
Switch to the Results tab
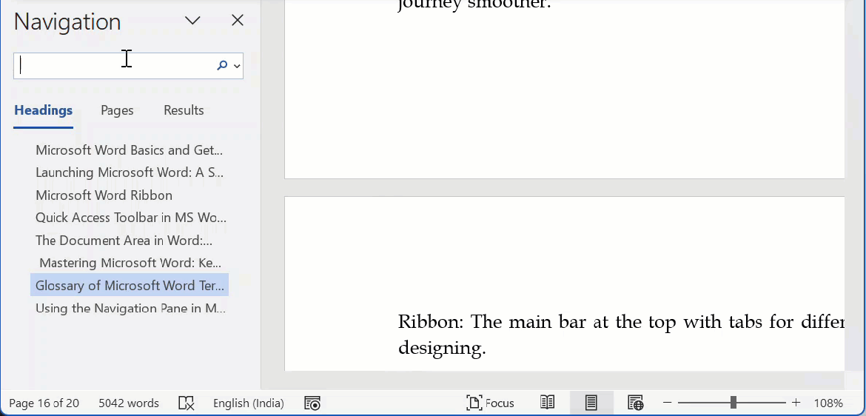click(184, 110)
